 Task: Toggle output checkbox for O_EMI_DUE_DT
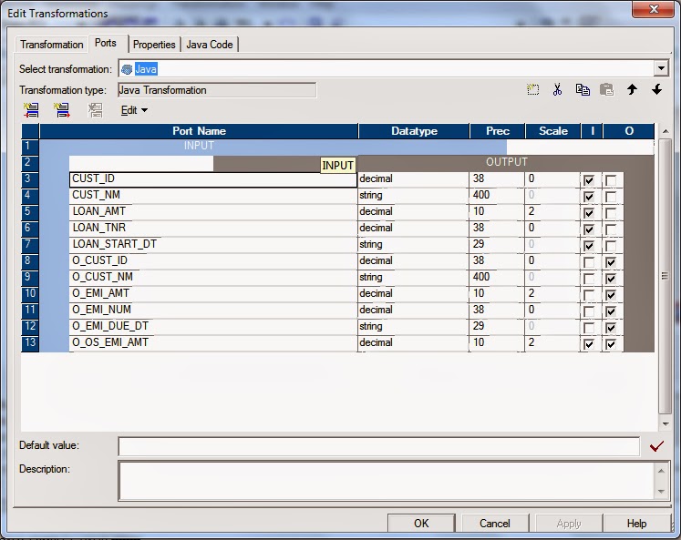611,328
